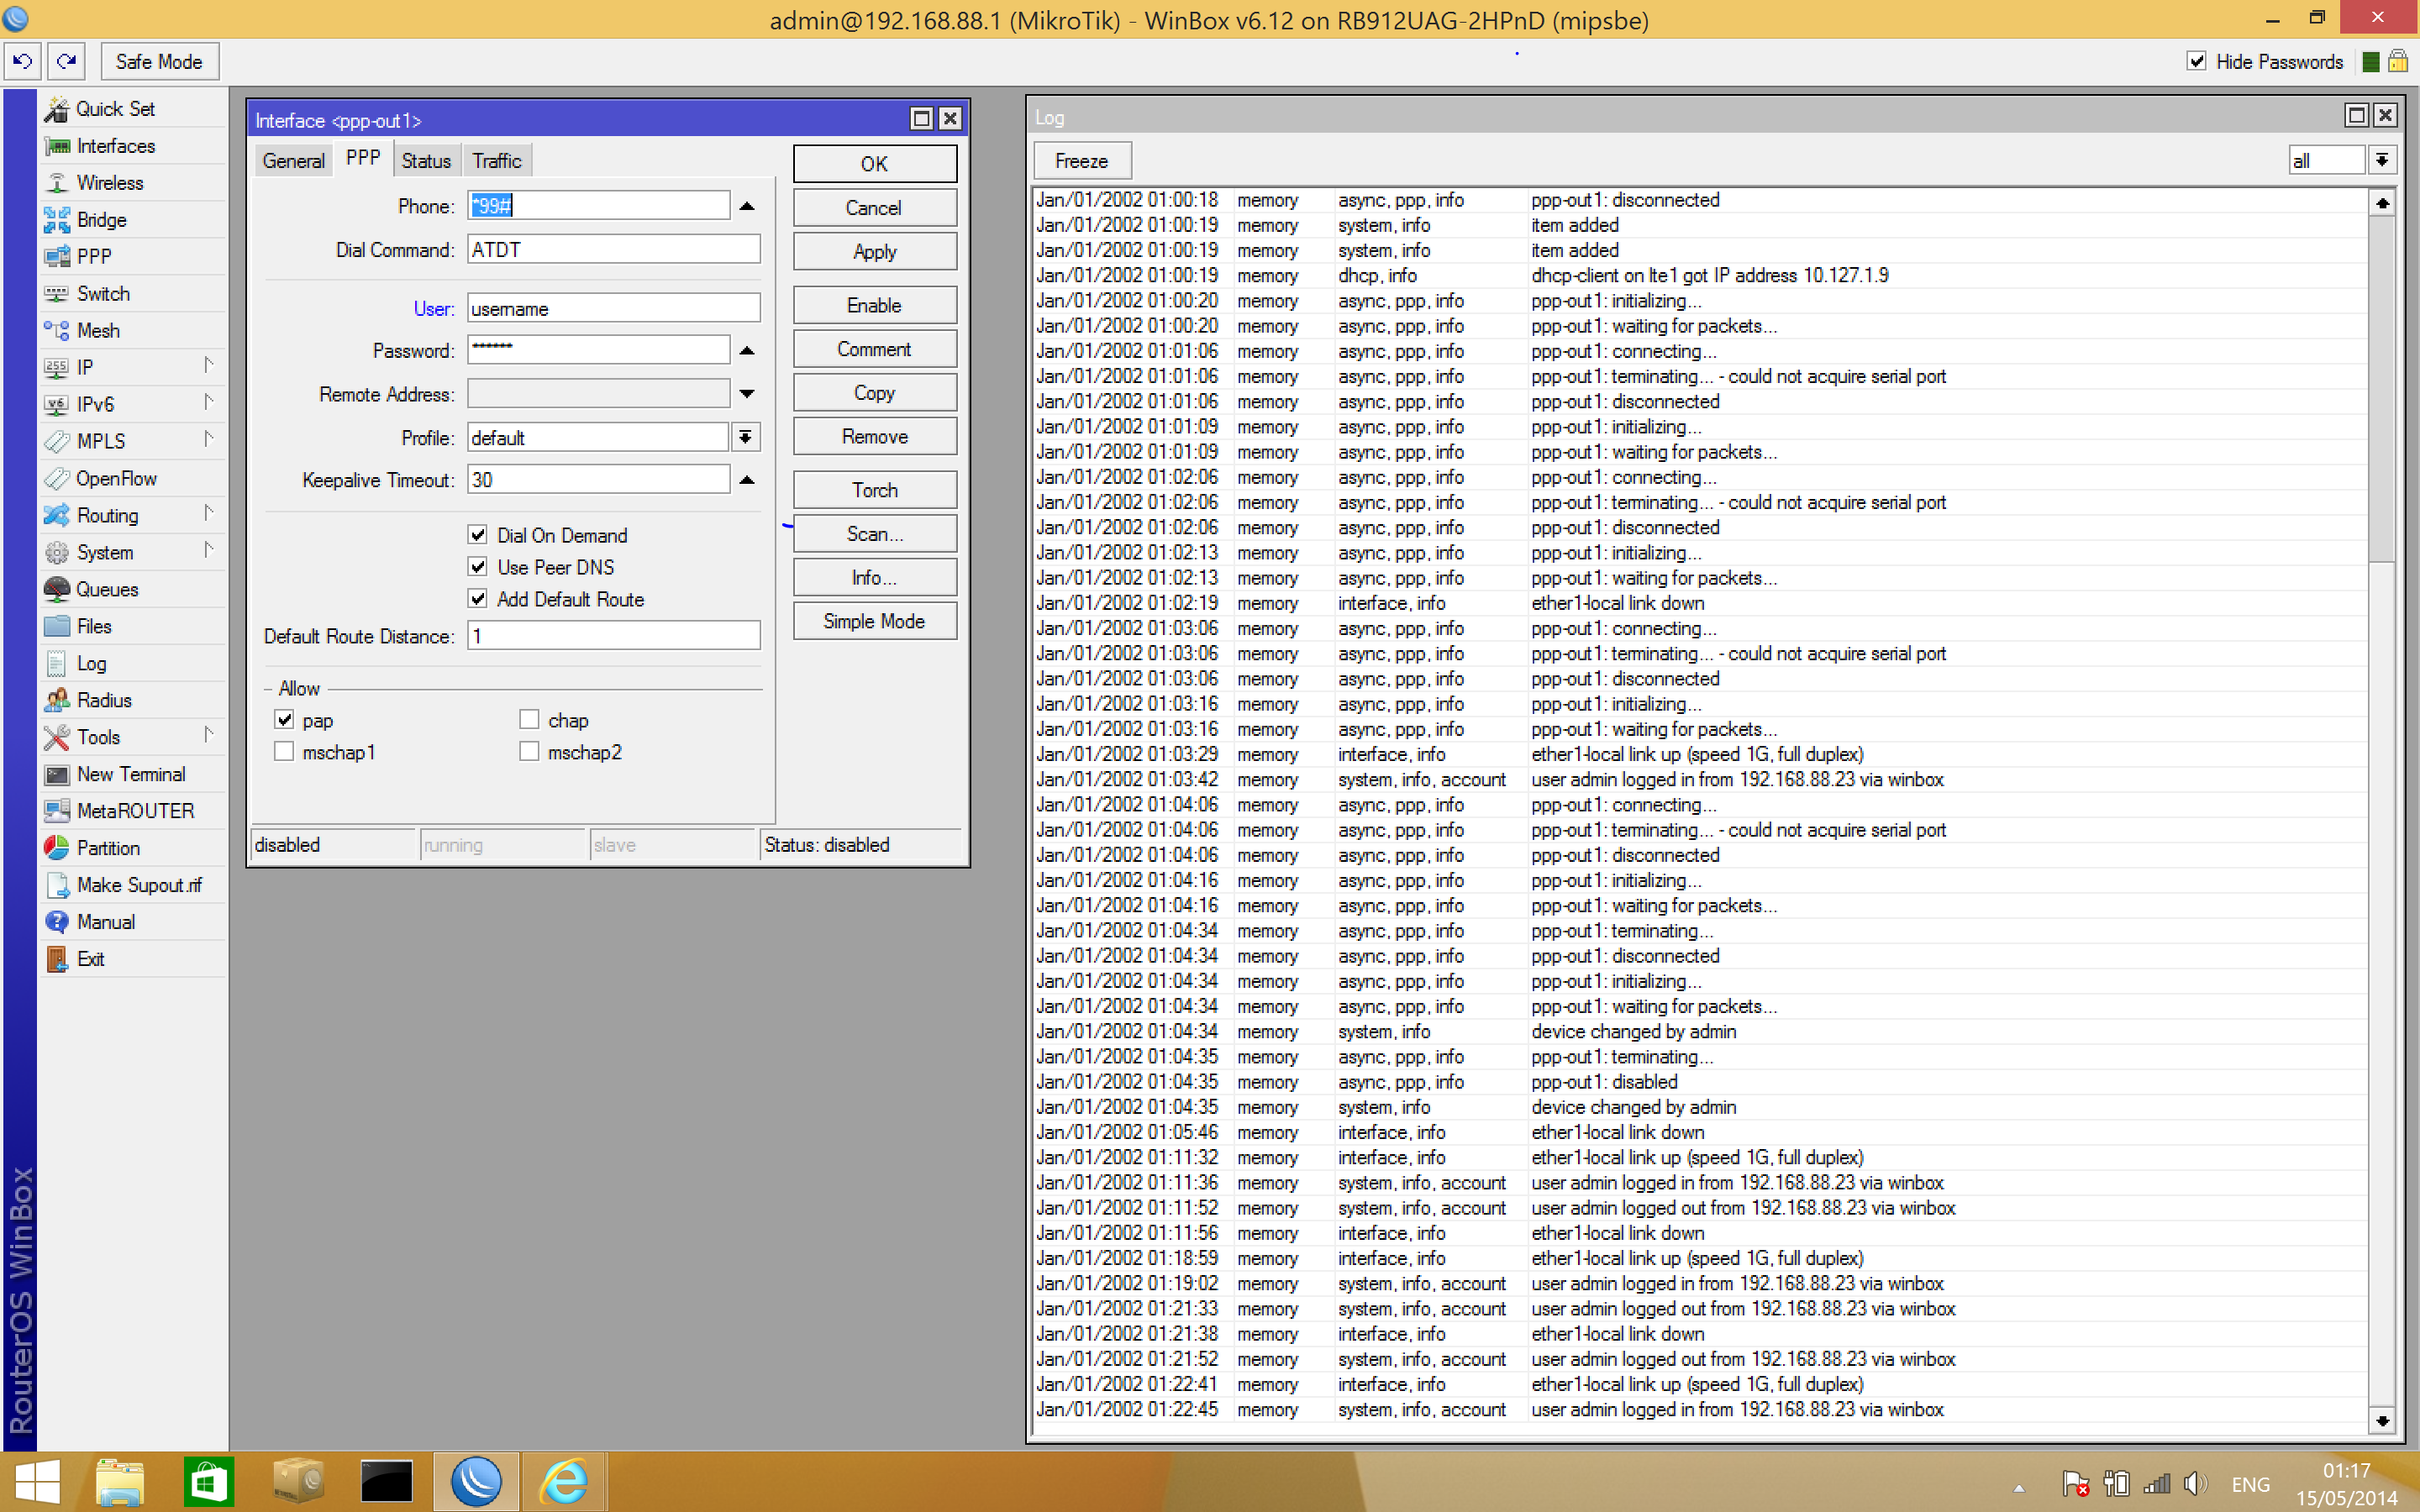2420x1512 pixels.
Task: Open File Explorer from taskbar
Action: coord(120,1481)
